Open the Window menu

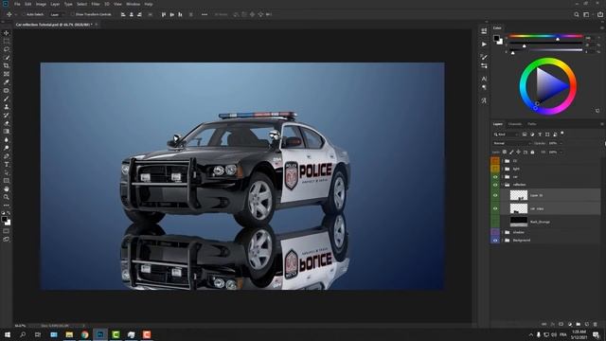[133, 4]
